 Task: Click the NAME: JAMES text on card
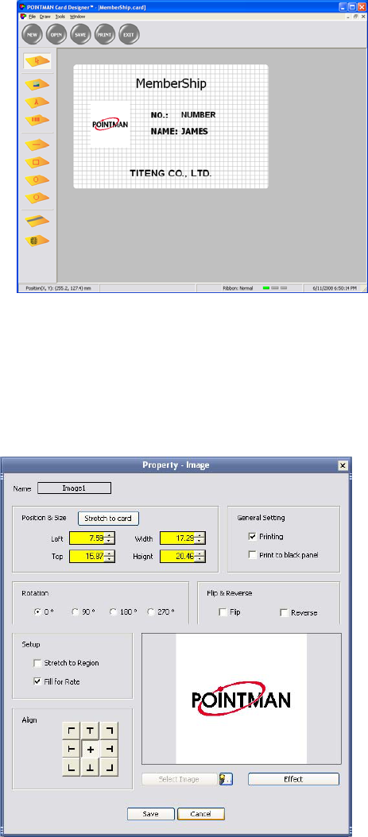point(180,131)
